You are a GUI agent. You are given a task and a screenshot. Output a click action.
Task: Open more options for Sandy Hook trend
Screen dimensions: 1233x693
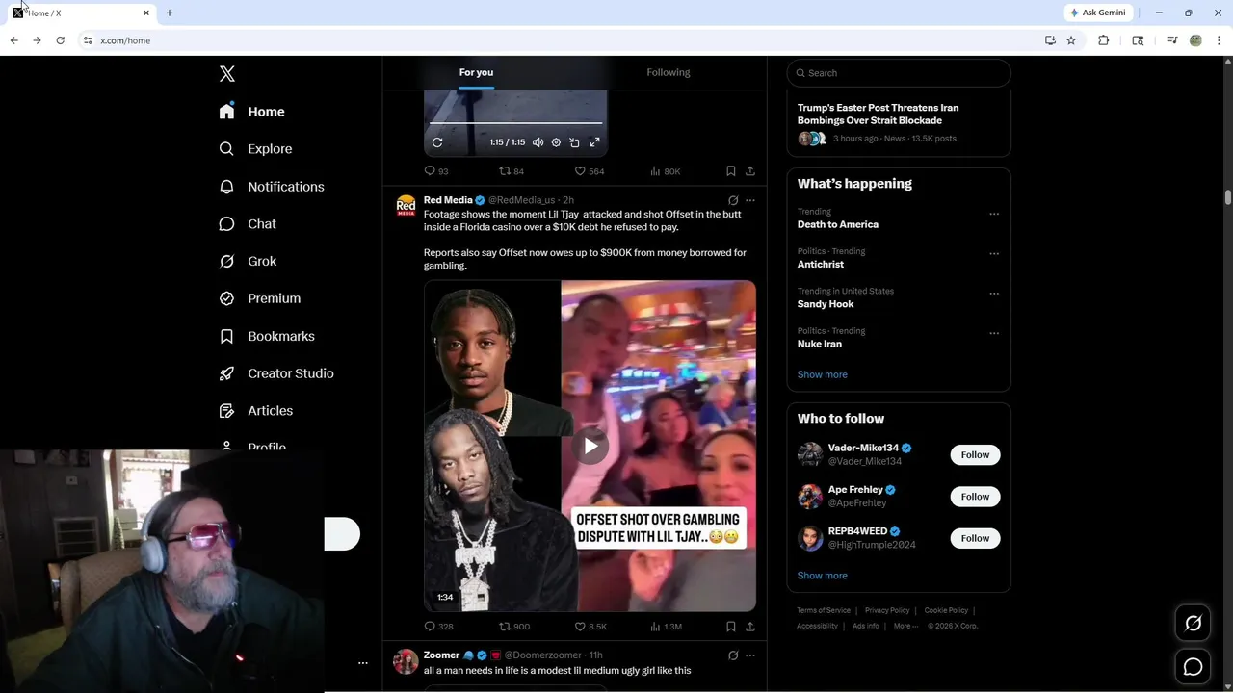[994, 294]
